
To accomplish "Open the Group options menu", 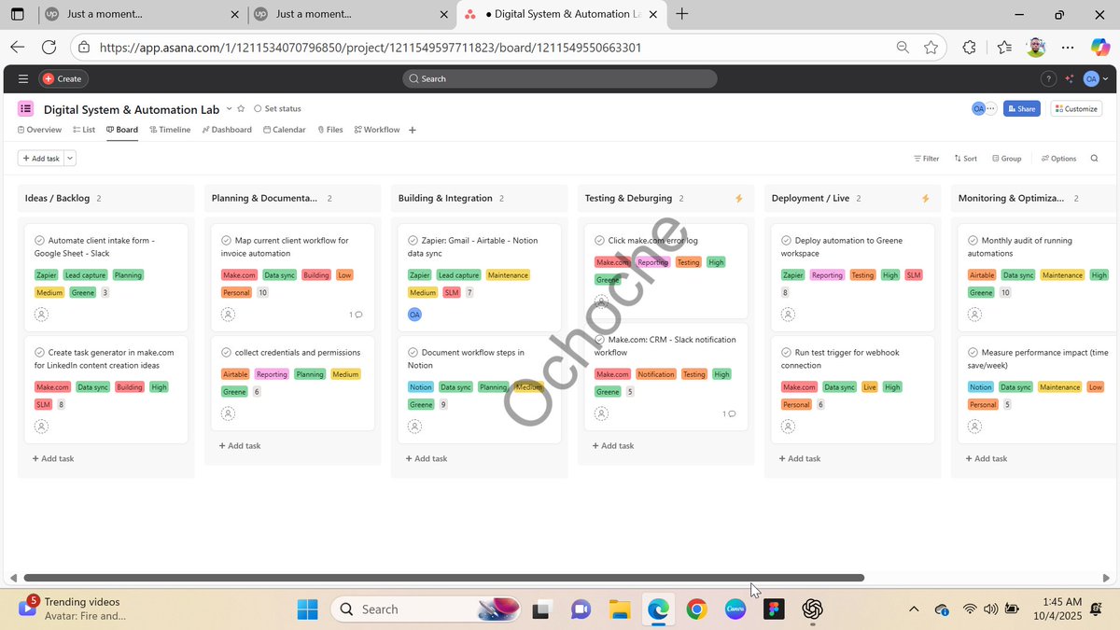I will [1006, 159].
